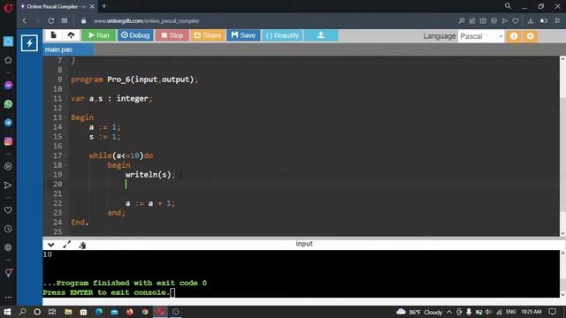The height and width of the screenshot is (318, 566).
Task: Click the address bar URL onlinegdb.com
Action: (x=147, y=21)
